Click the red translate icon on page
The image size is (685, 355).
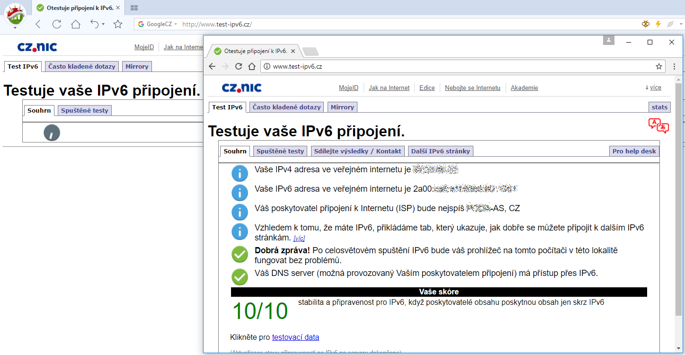[x=658, y=125]
